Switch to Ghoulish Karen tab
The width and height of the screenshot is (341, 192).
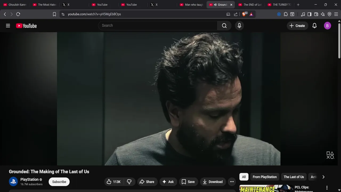(x=15, y=5)
